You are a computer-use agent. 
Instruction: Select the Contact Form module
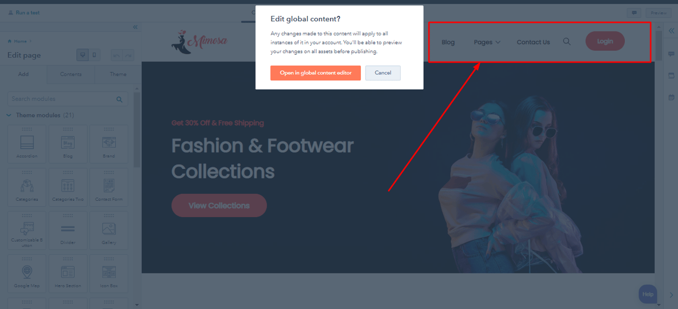[109, 187]
